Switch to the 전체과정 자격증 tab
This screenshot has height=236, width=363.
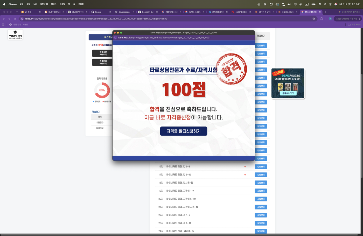(x=218, y=12)
